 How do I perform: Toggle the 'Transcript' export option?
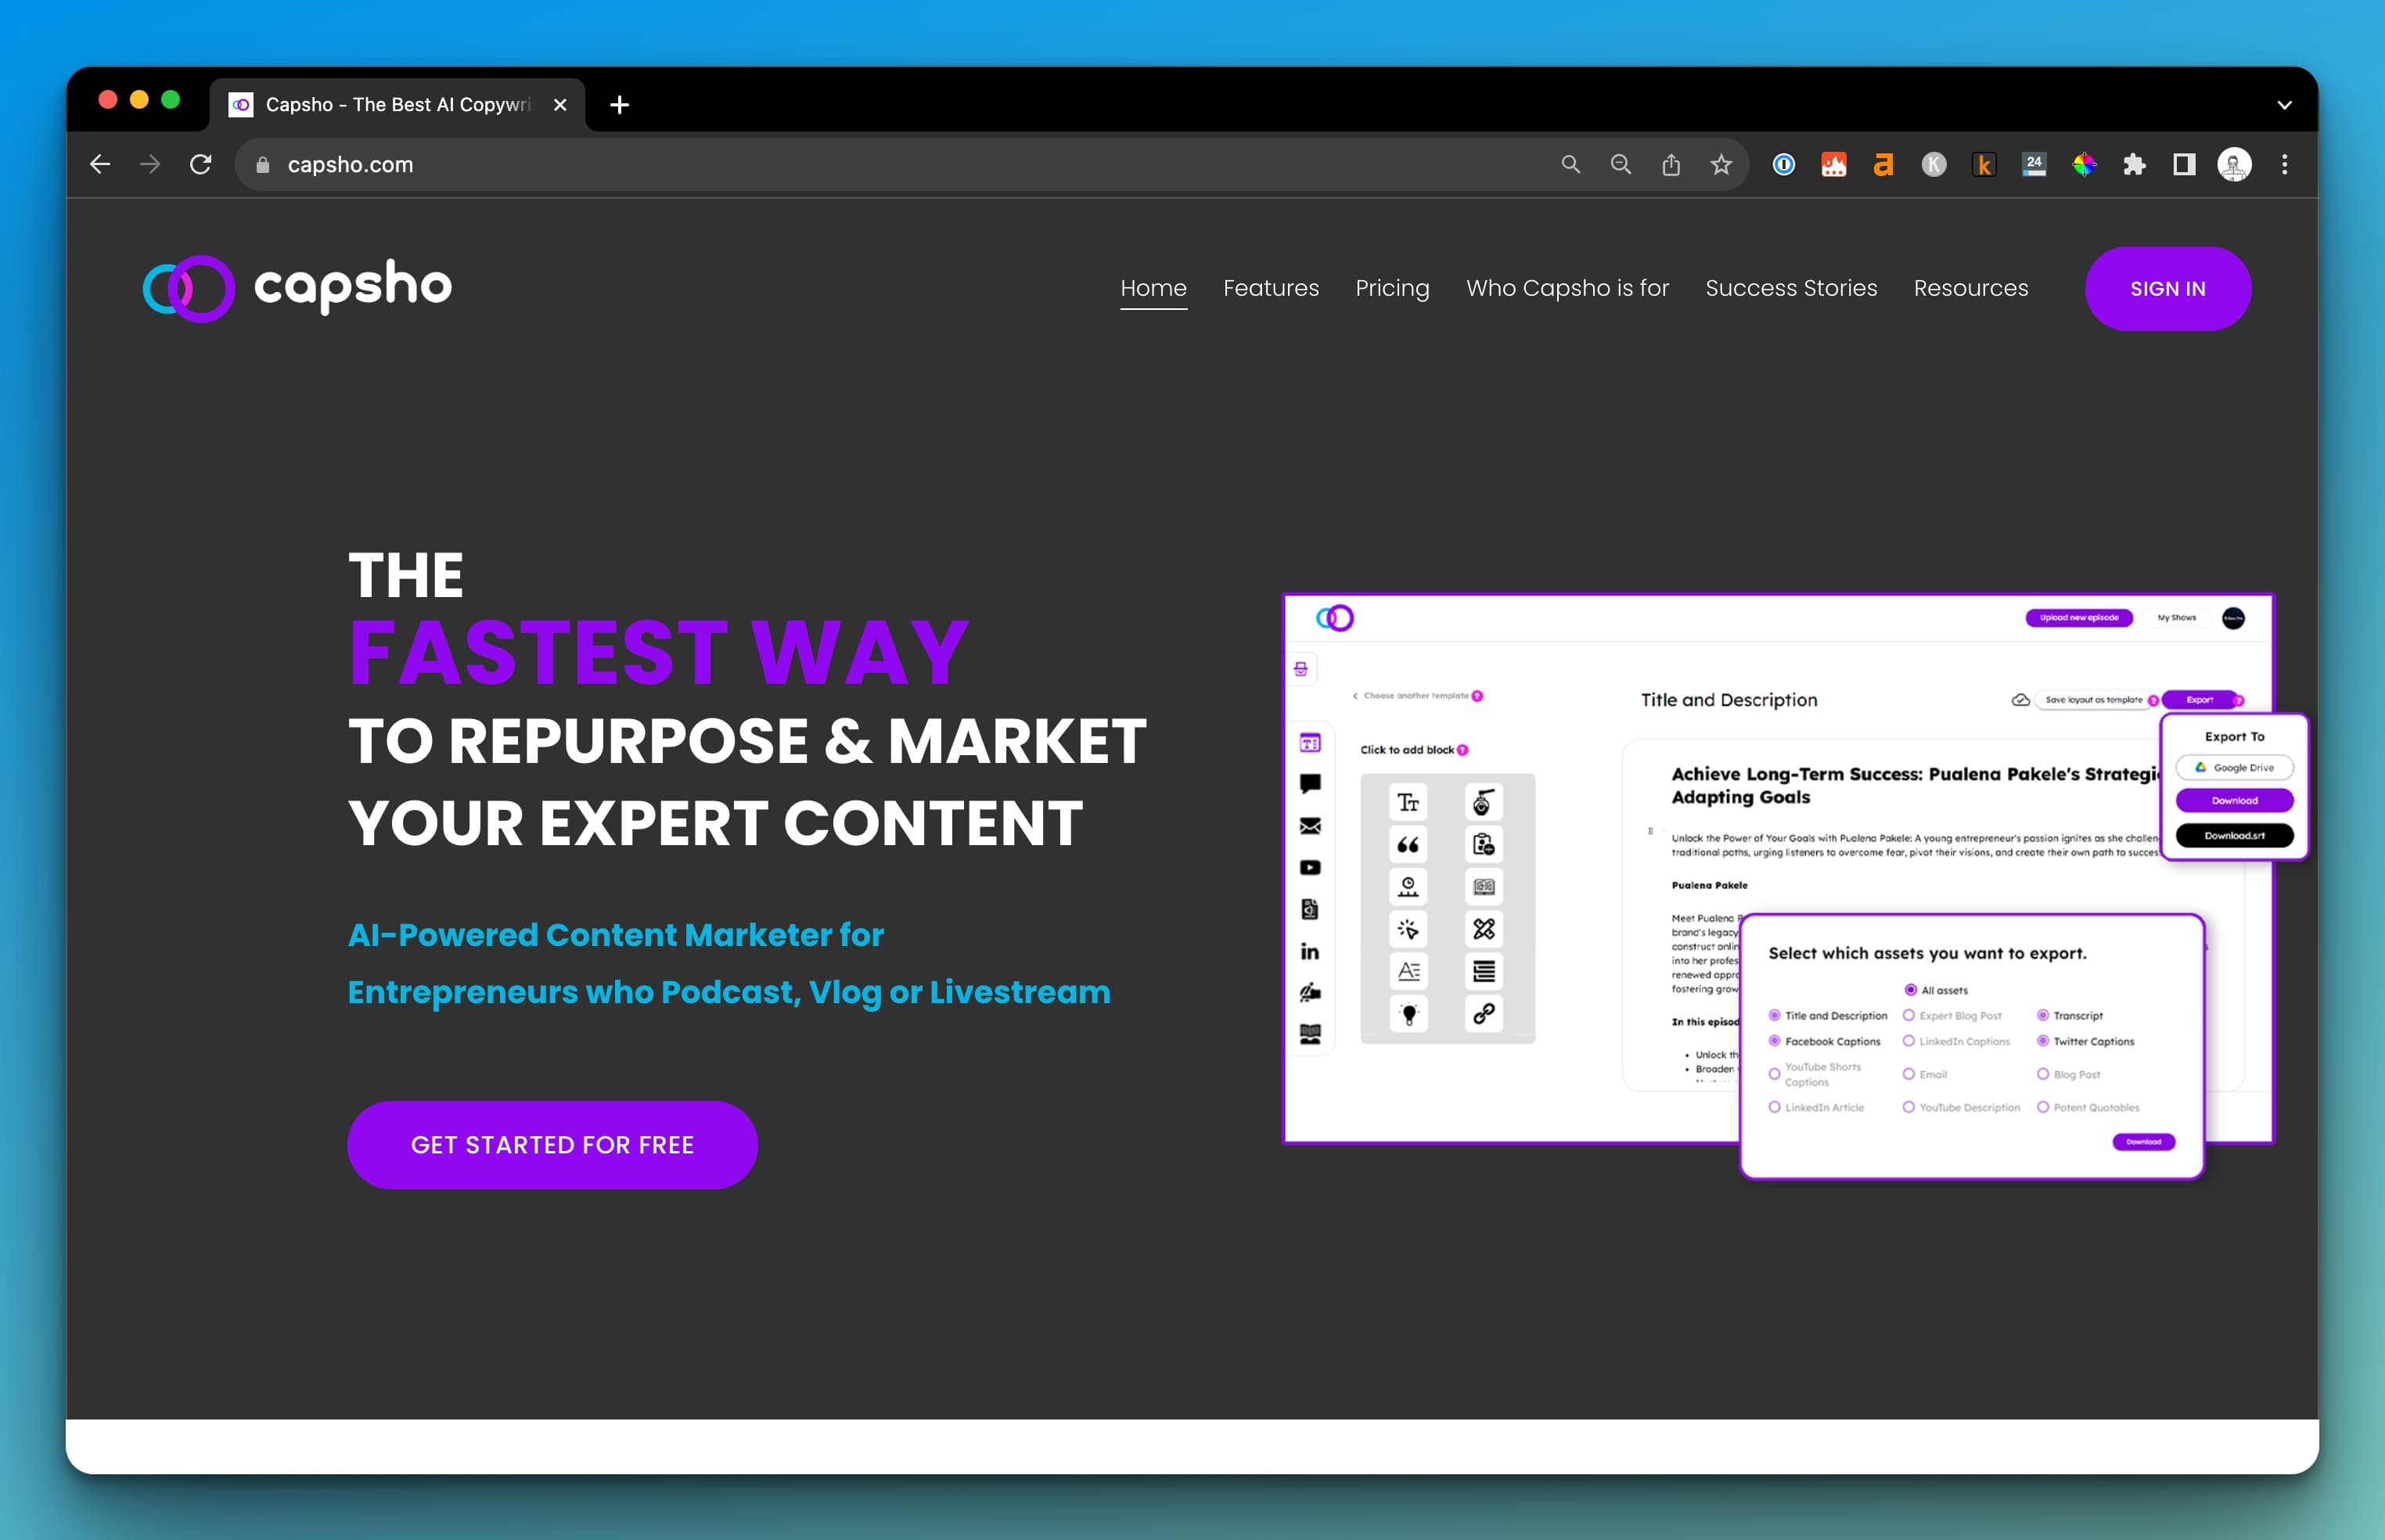[x=2069, y=1016]
